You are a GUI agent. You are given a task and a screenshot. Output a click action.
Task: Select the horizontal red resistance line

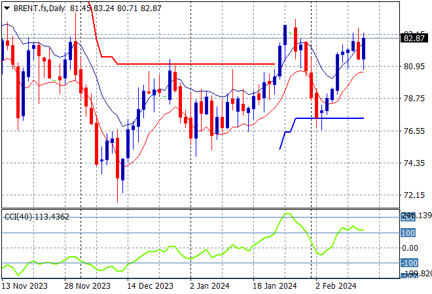tap(196, 64)
